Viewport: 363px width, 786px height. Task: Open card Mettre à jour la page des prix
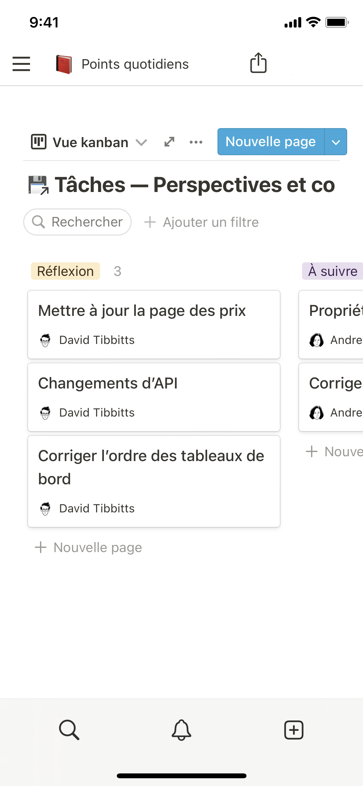pos(154,324)
